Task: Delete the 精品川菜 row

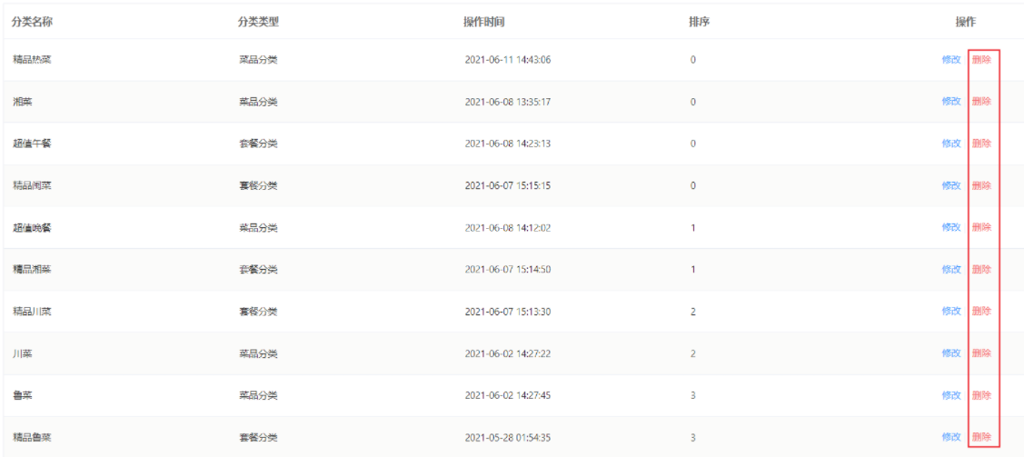Action: click(981, 311)
